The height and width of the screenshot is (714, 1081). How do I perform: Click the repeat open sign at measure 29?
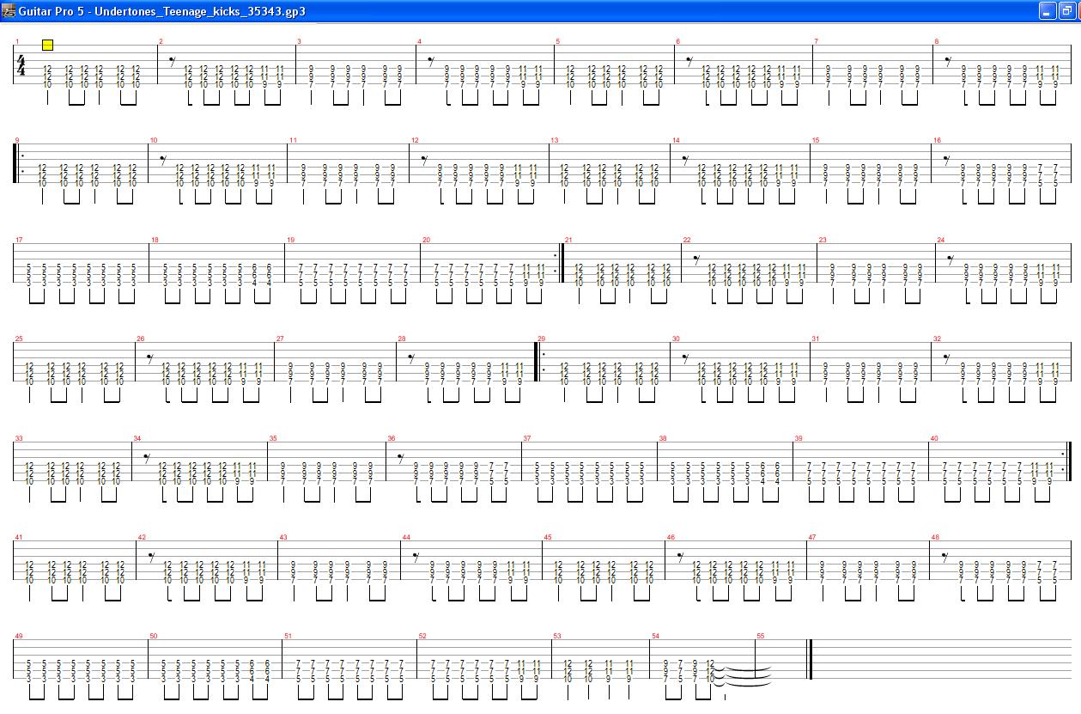[540, 362]
